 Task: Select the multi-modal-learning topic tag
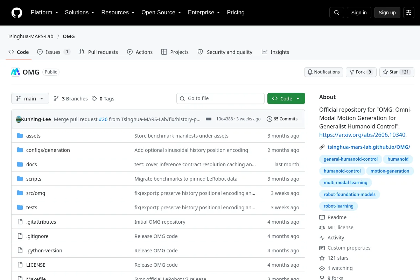coord(345,183)
